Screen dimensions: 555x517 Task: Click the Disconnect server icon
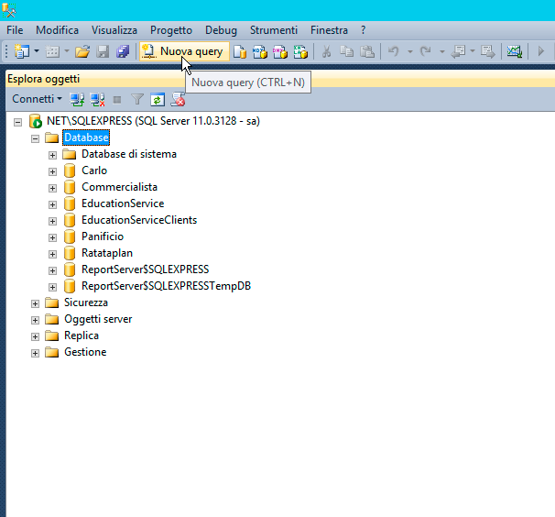coord(97,100)
